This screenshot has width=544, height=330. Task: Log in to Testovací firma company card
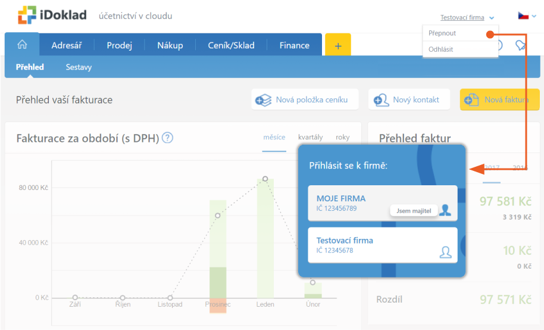[x=383, y=245]
